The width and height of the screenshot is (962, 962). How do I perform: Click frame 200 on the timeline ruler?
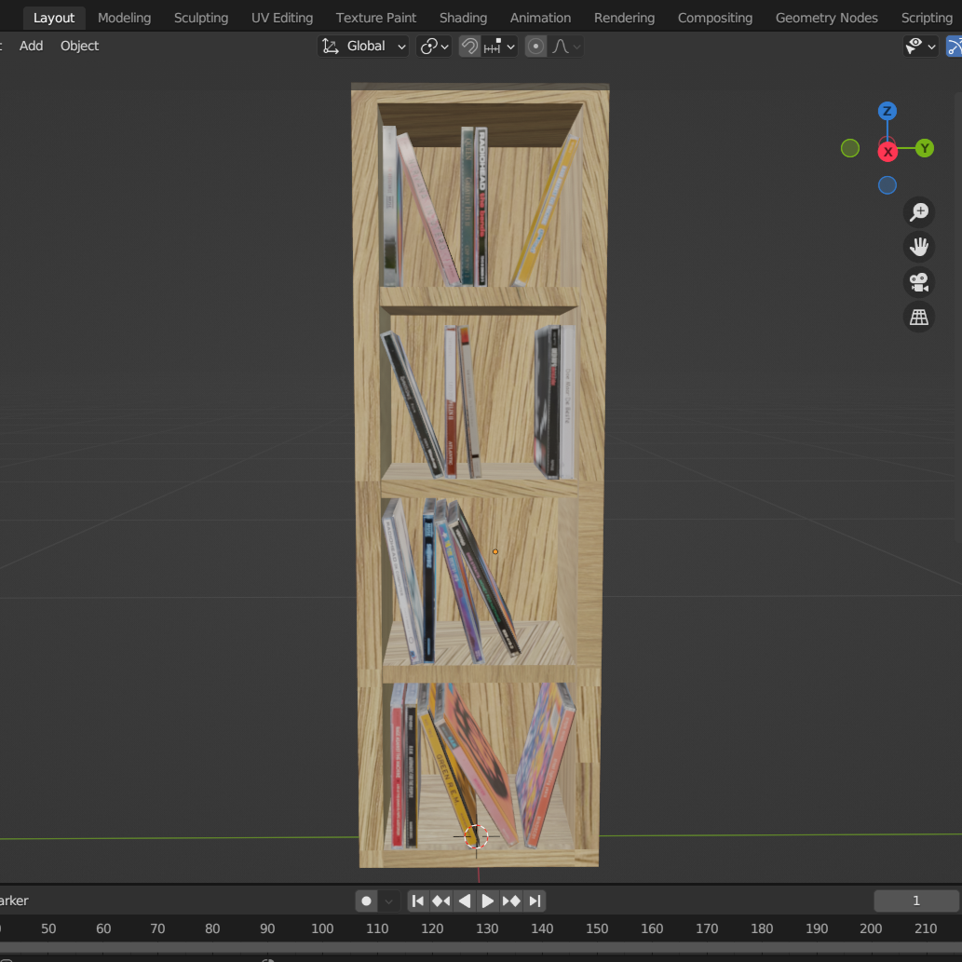[x=871, y=928]
